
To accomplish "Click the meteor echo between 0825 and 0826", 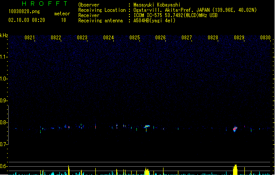I will pos(147,127).
